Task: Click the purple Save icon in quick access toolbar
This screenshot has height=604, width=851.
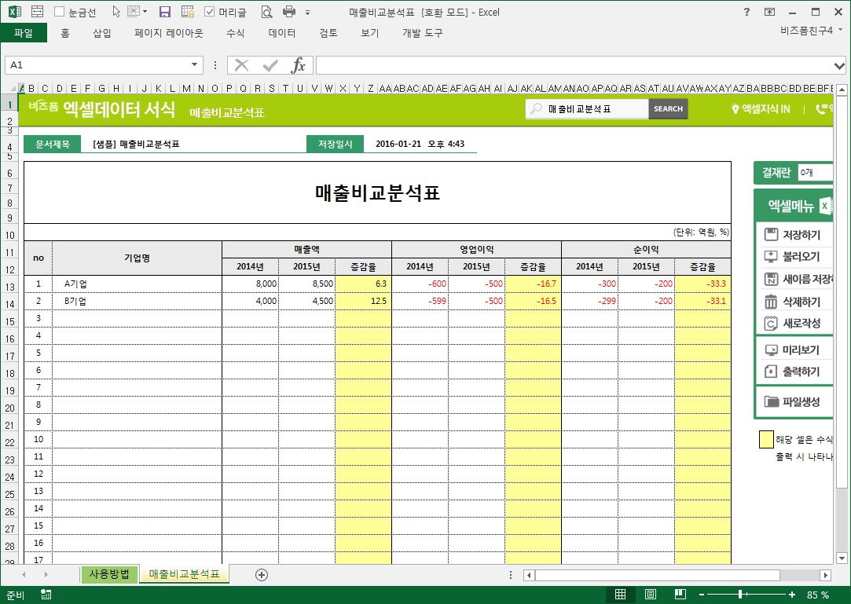Action: 165,12
